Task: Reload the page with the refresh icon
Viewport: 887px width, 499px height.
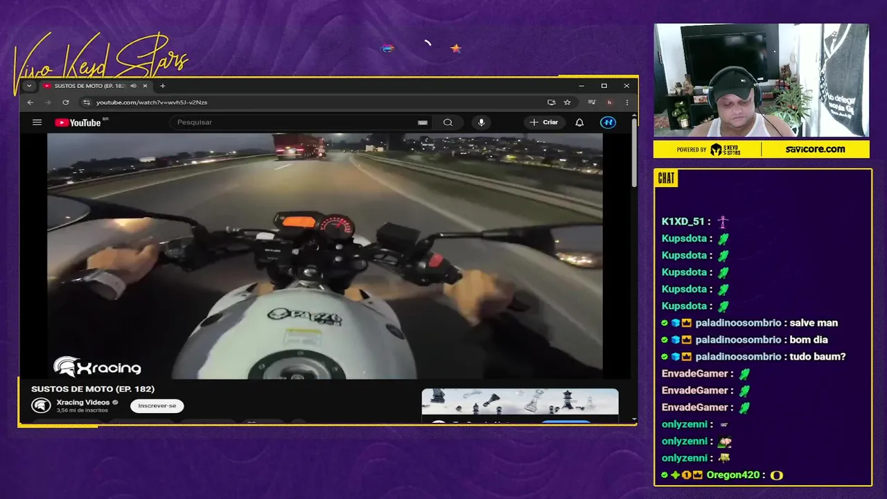Action: tap(65, 102)
